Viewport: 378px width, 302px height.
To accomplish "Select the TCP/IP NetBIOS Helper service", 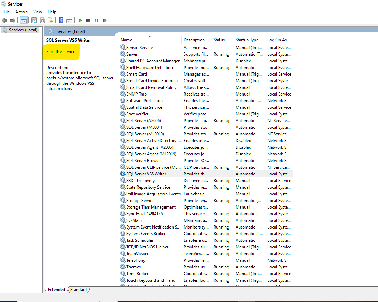I will pyautogui.click(x=206, y=247).
